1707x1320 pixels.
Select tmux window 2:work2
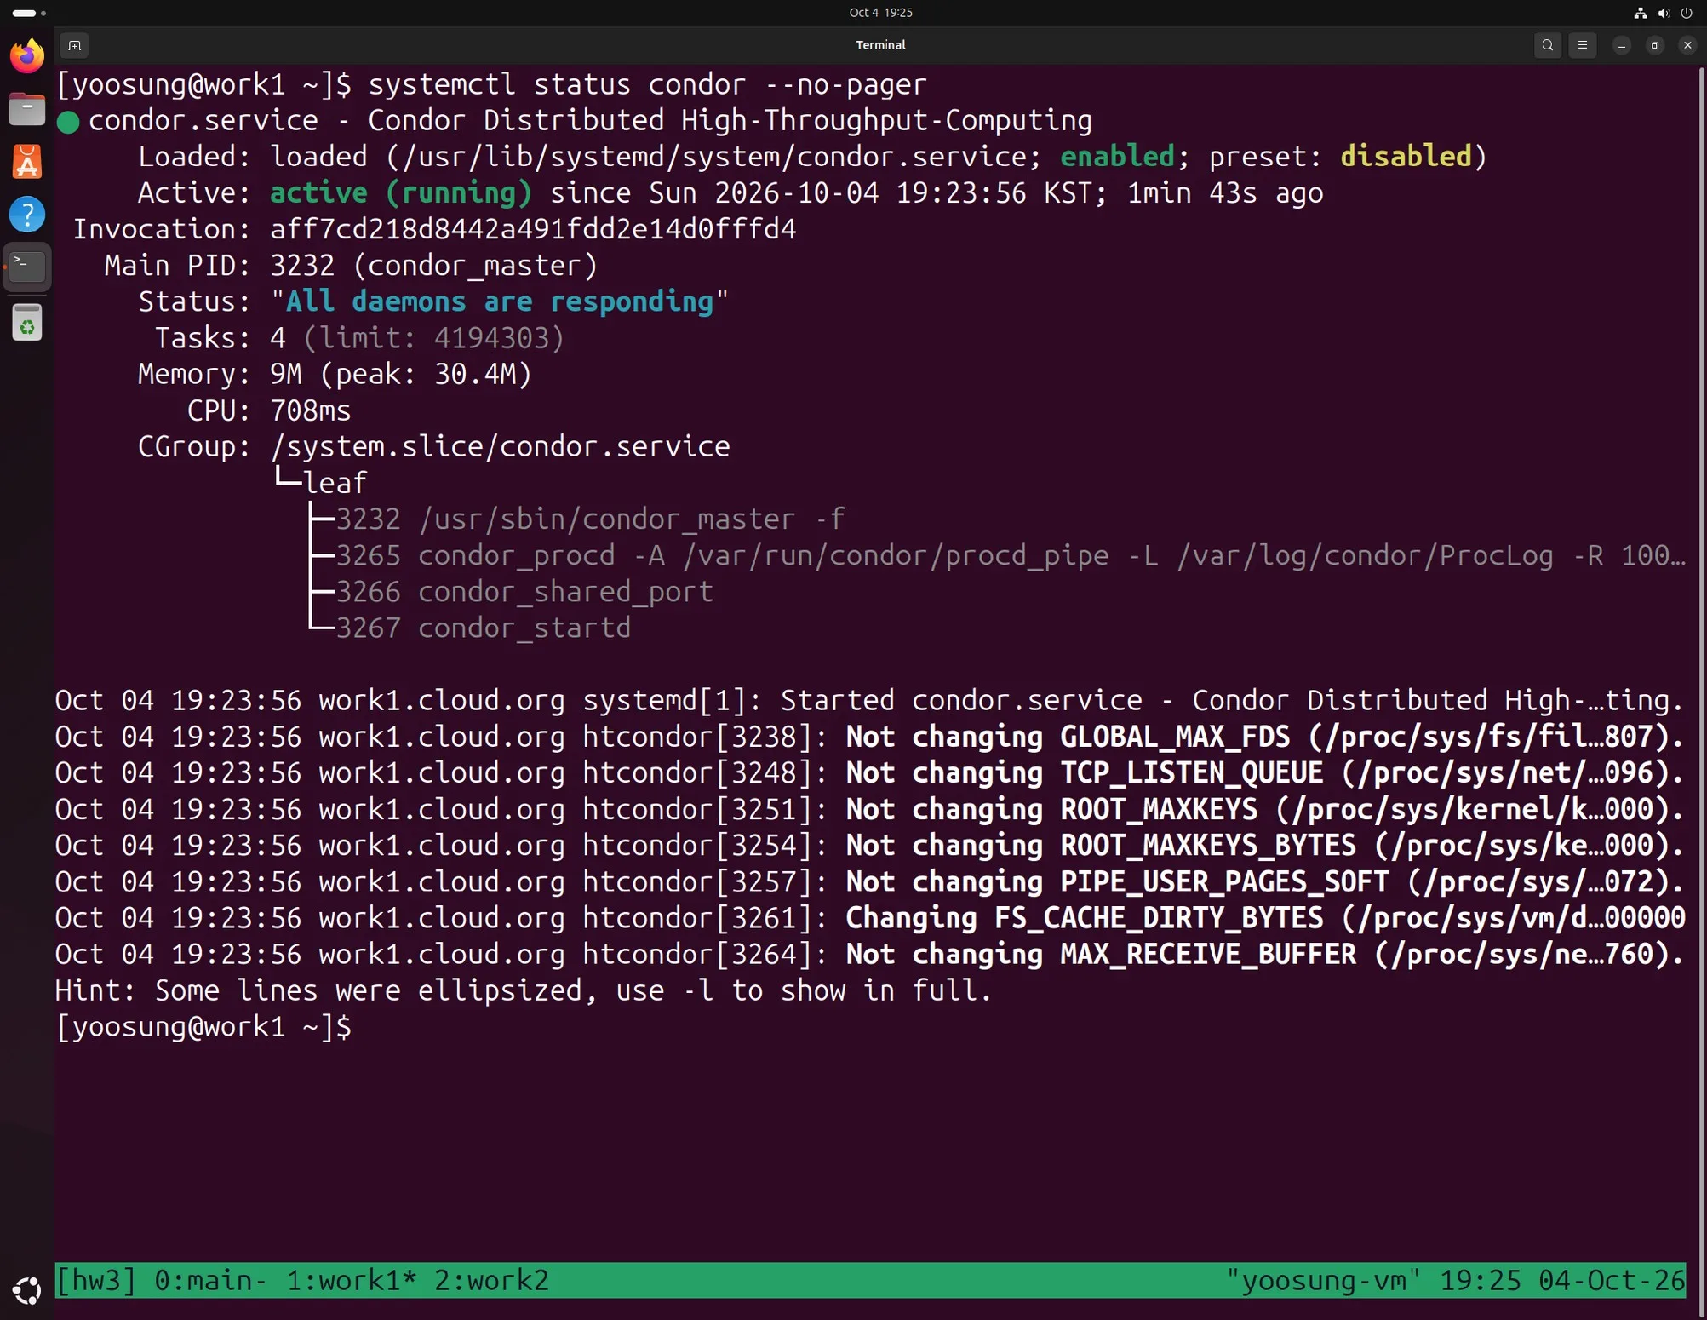[x=491, y=1280]
